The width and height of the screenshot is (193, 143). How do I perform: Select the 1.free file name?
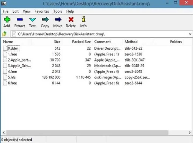click(x=12, y=54)
